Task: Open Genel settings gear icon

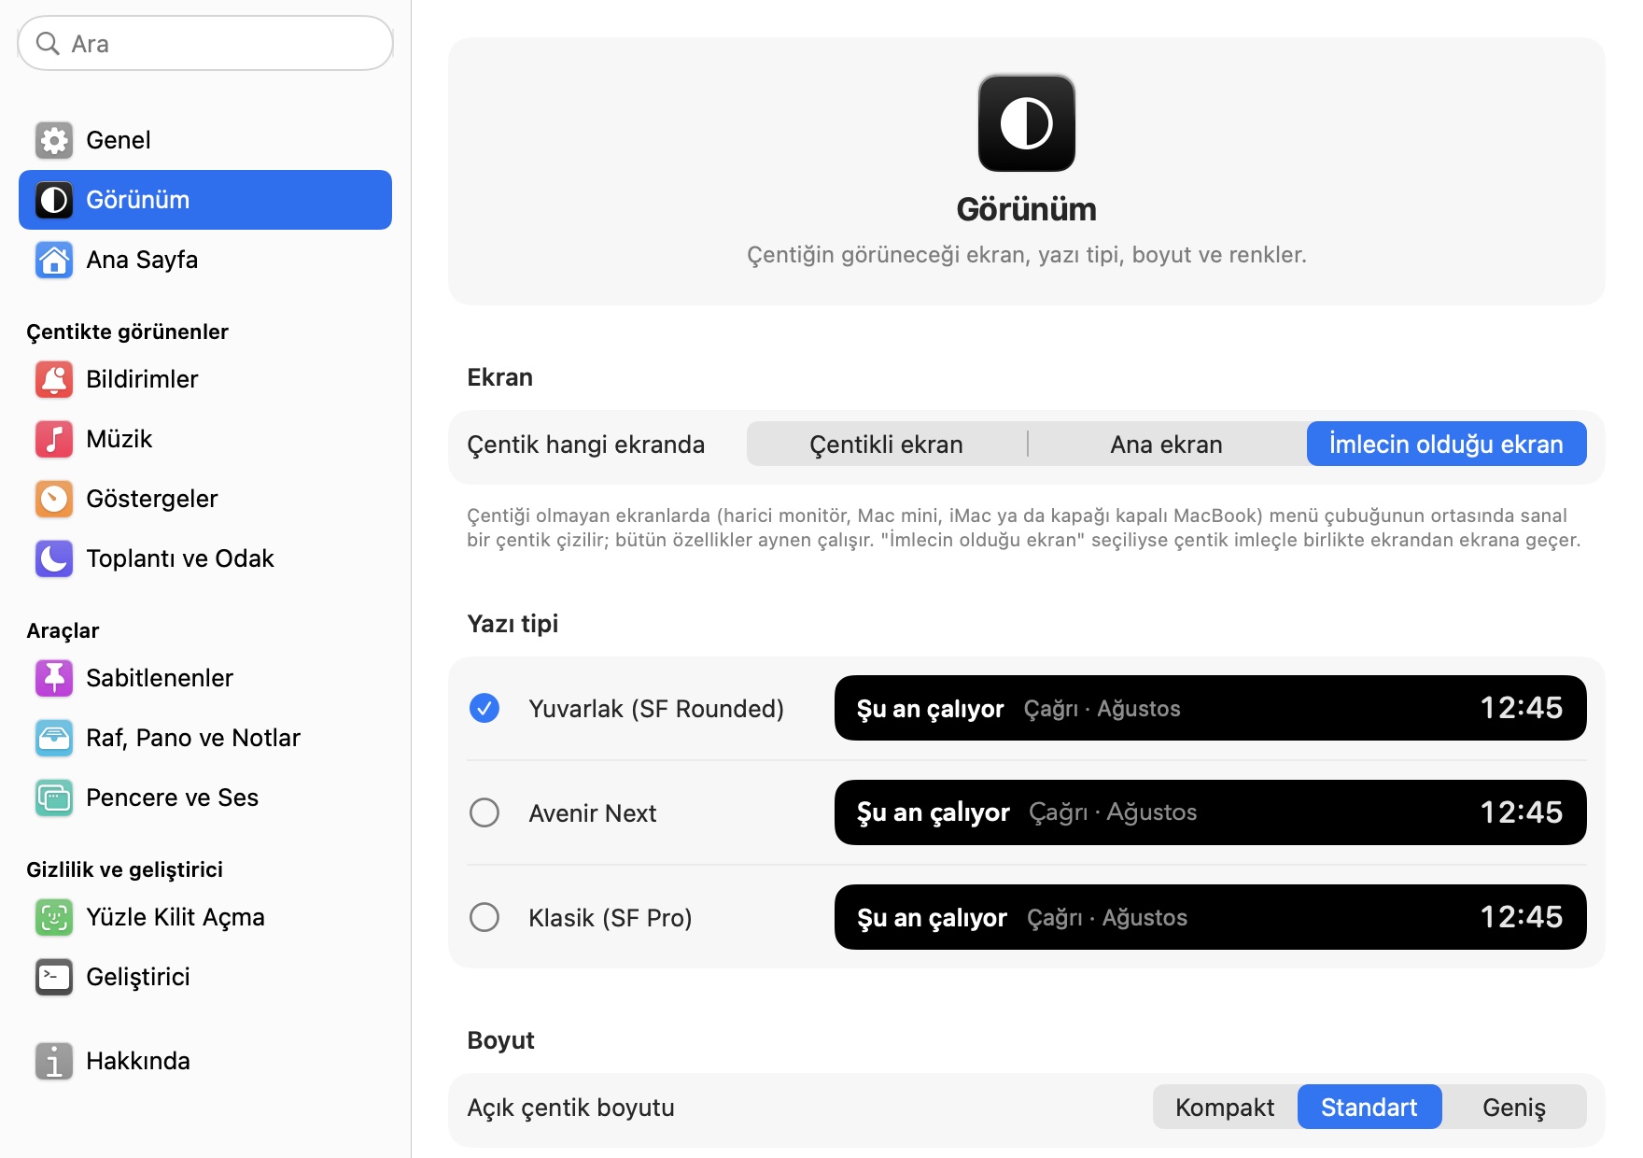Action: [x=54, y=140]
